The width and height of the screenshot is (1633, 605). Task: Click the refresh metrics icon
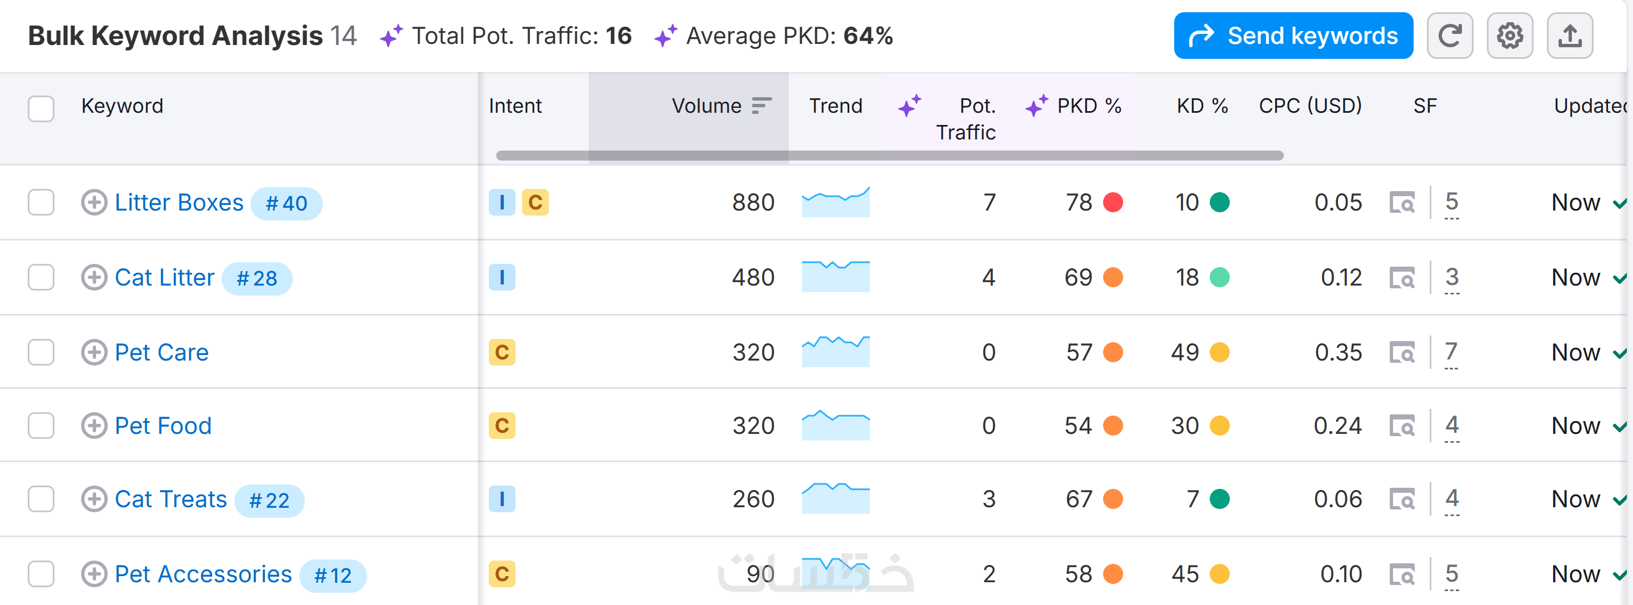[x=1449, y=36]
